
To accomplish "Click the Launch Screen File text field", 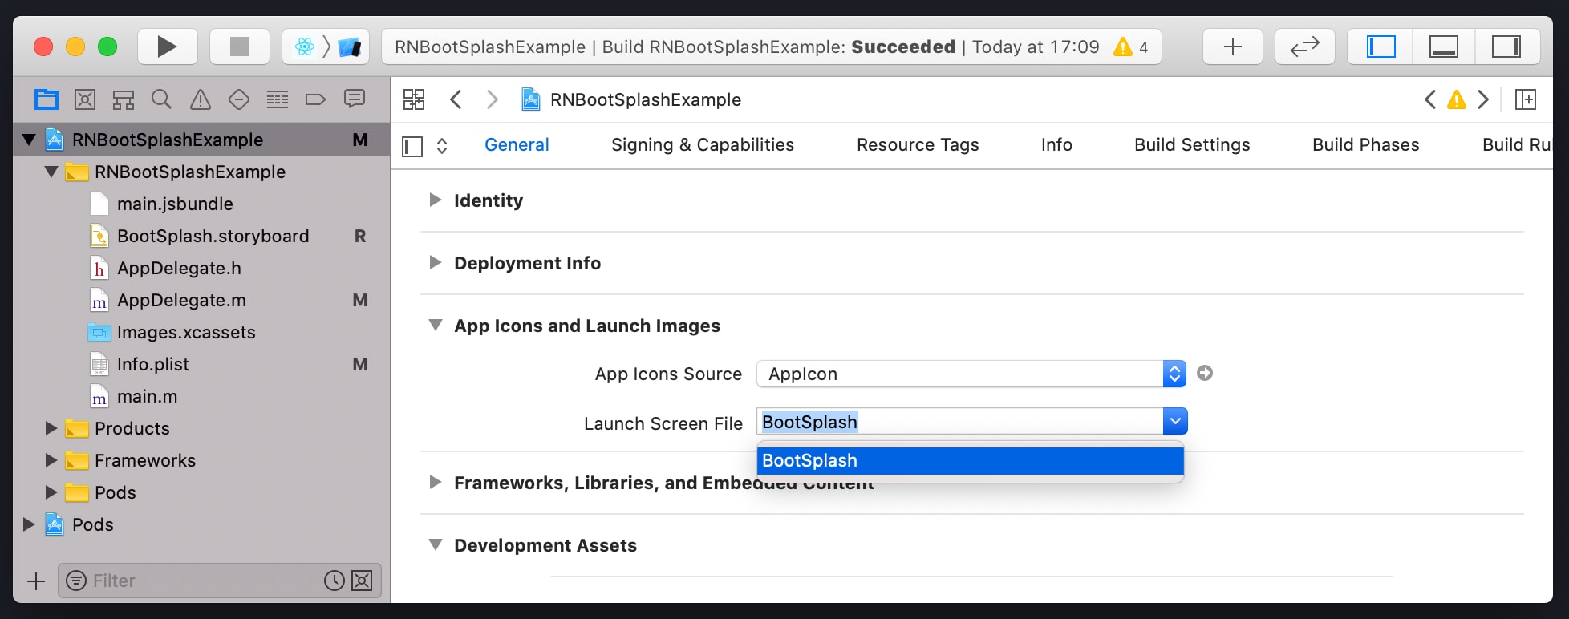I will coord(959,422).
